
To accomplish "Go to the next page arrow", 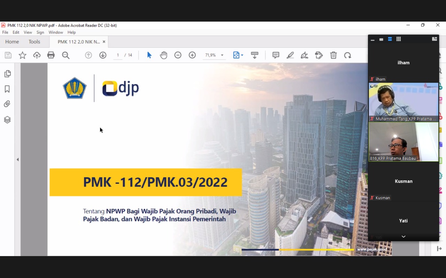I will pyautogui.click(x=103, y=55).
